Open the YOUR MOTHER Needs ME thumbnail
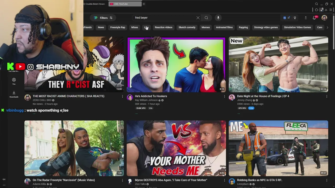Image resolution: width=335 pixels, height=188 pixels. click(176, 148)
